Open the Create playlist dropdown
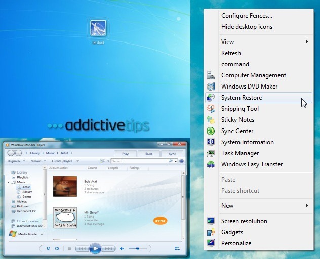320x259 pixels. click(x=65, y=161)
